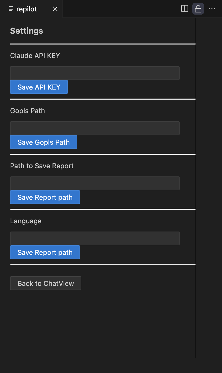Click the Language label text

(x=26, y=221)
